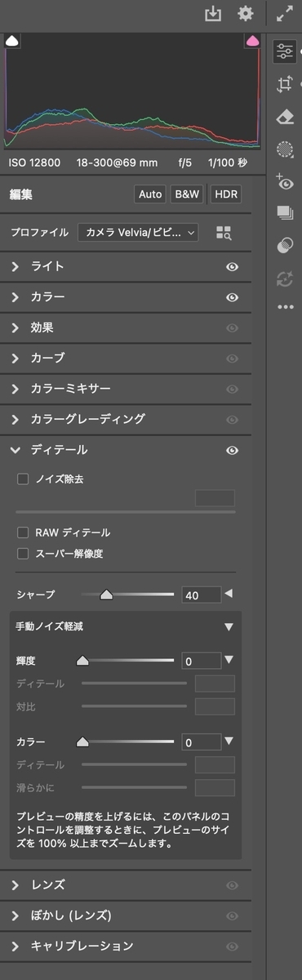Expand the カーブ panel

(x=16, y=359)
